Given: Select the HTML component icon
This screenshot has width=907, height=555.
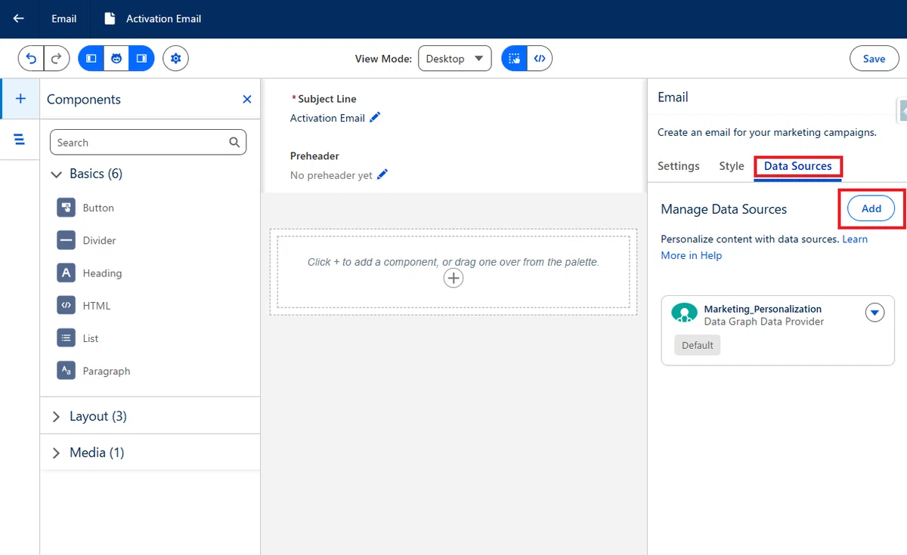Looking at the screenshot, I should tap(67, 305).
